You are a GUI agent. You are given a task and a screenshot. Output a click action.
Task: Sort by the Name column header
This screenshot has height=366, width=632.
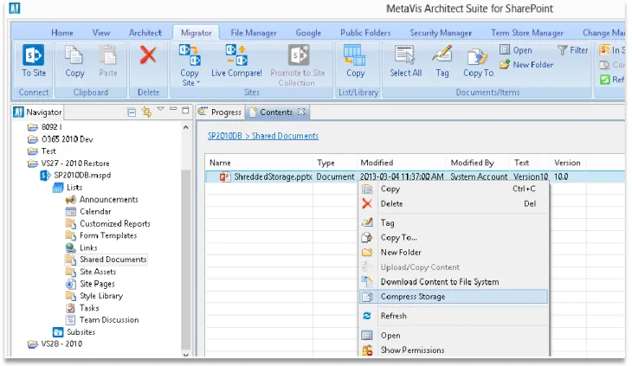(x=260, y=163)
